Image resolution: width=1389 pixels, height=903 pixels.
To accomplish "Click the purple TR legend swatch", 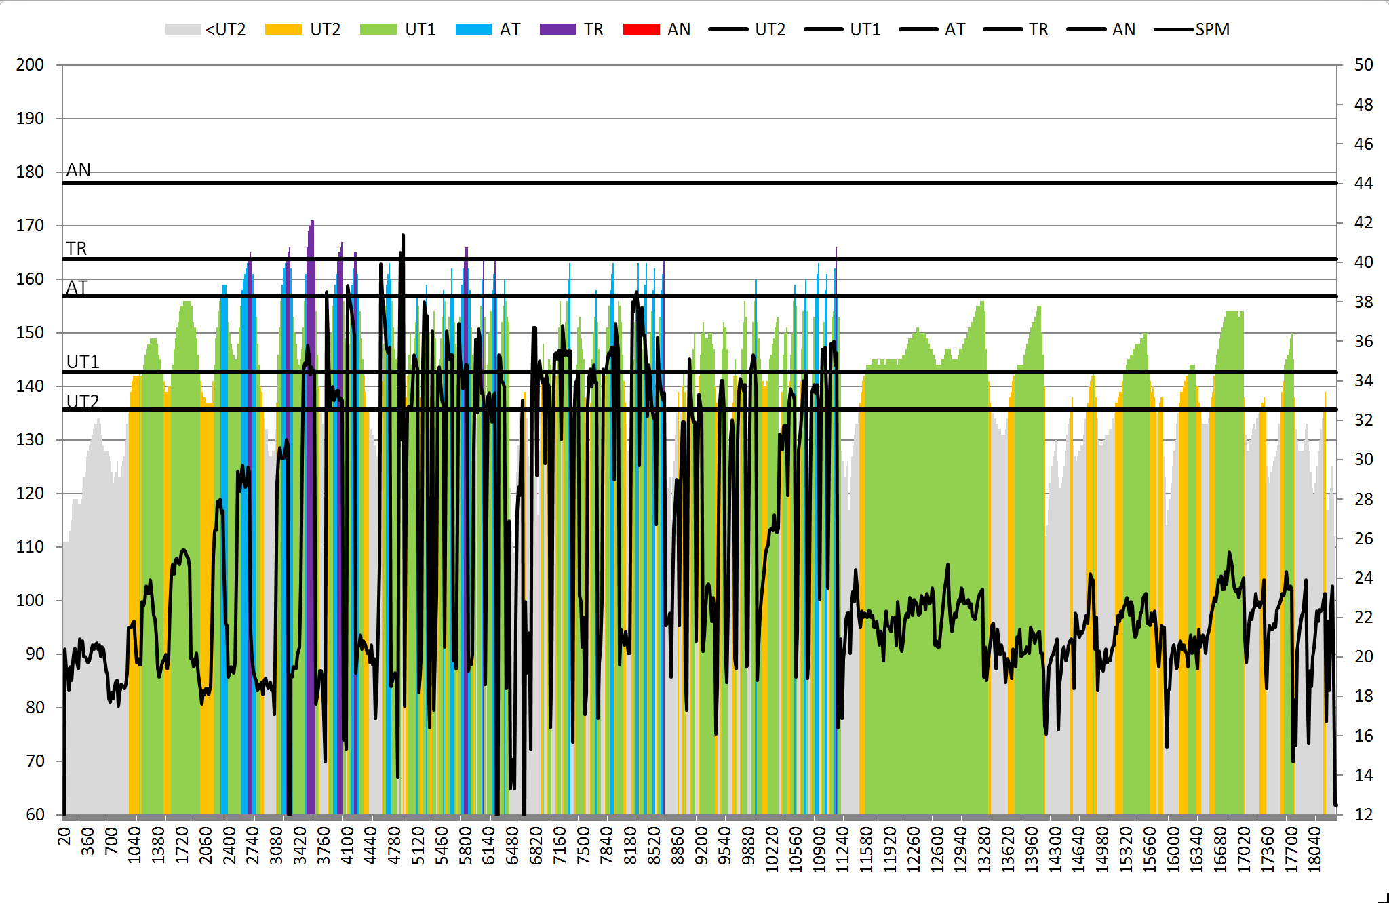I will point(557,29).
